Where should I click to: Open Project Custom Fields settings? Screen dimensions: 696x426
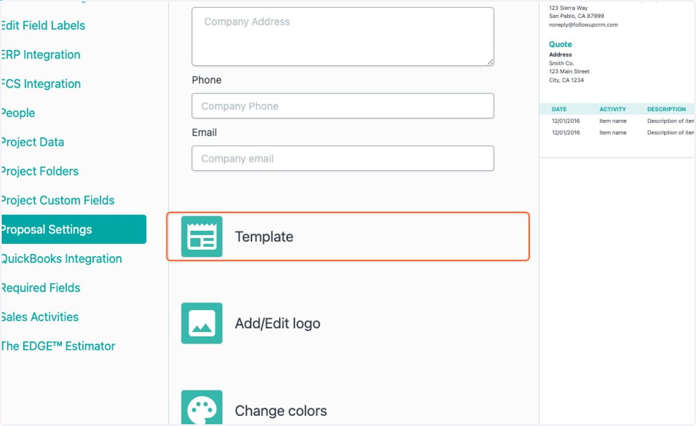click(x=57, y=200)
